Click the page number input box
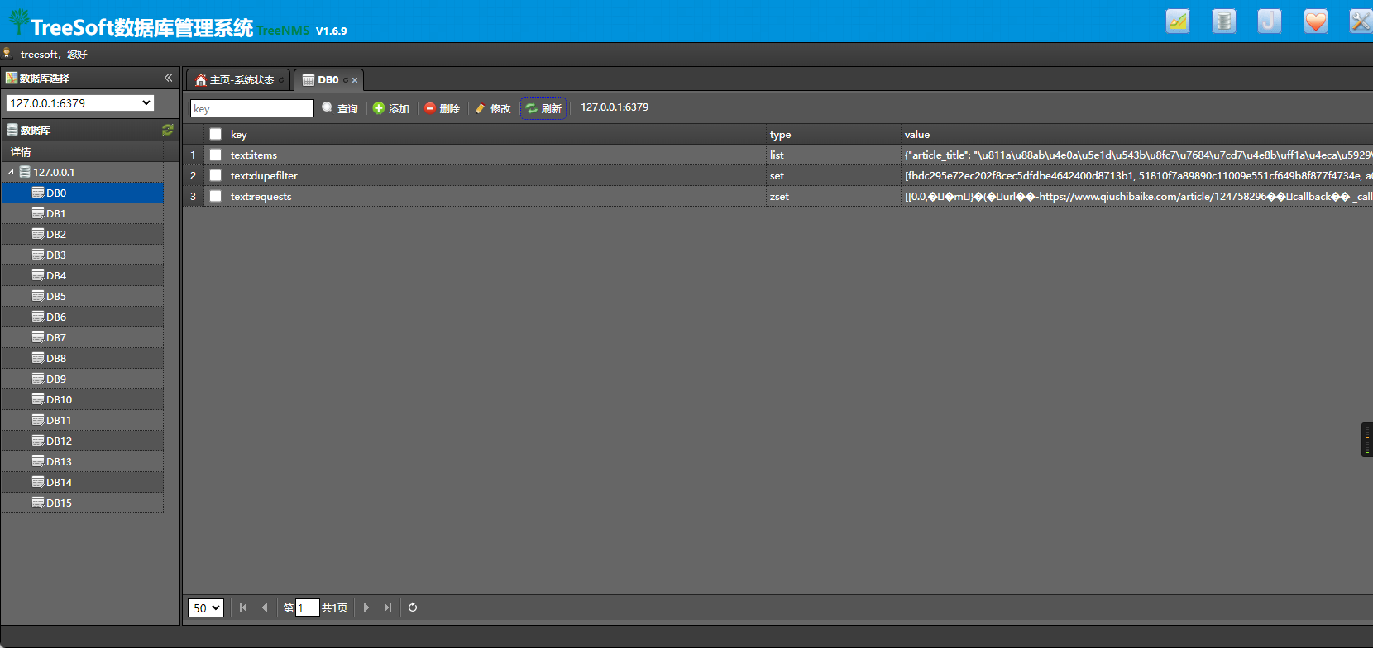1373x648 pixels. [x=307, y=607]
